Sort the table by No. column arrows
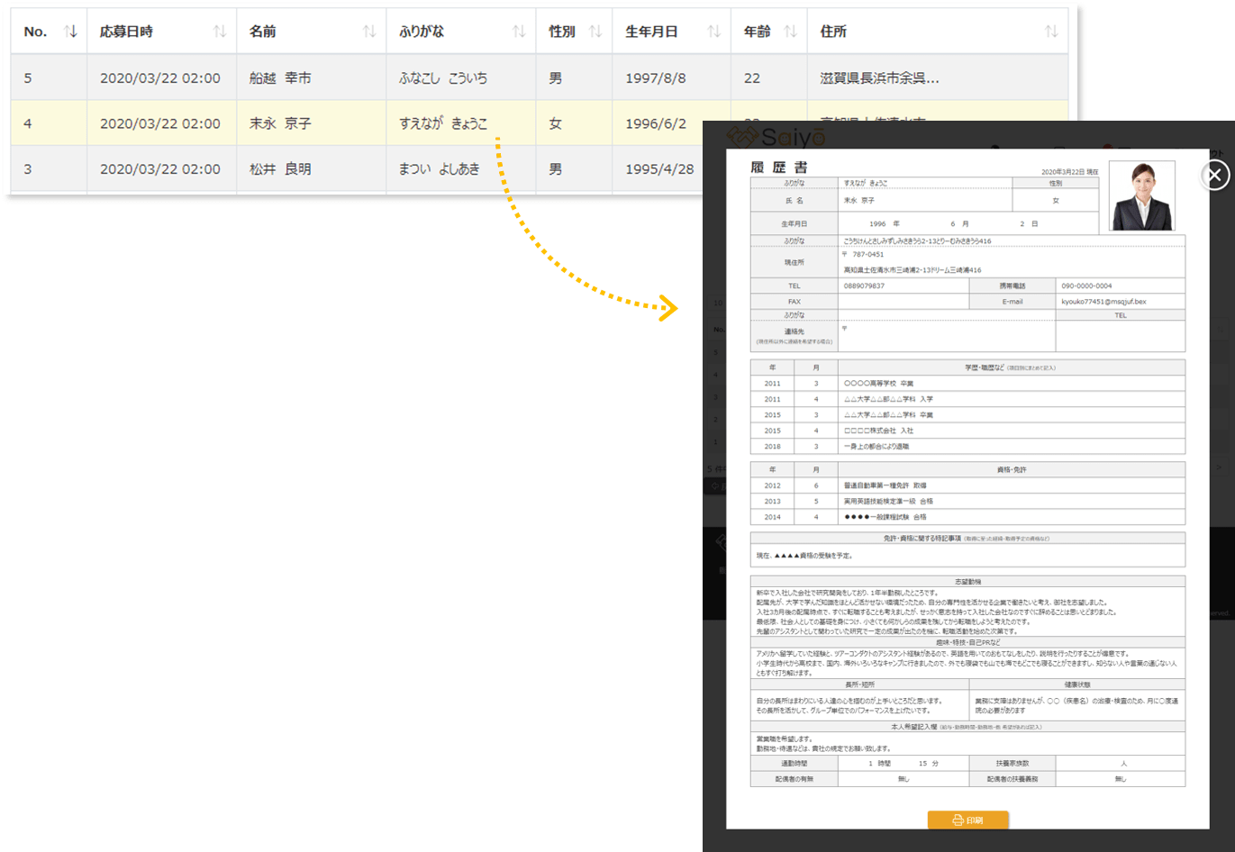Screen dimensions: 1235x852 (71, 32)
